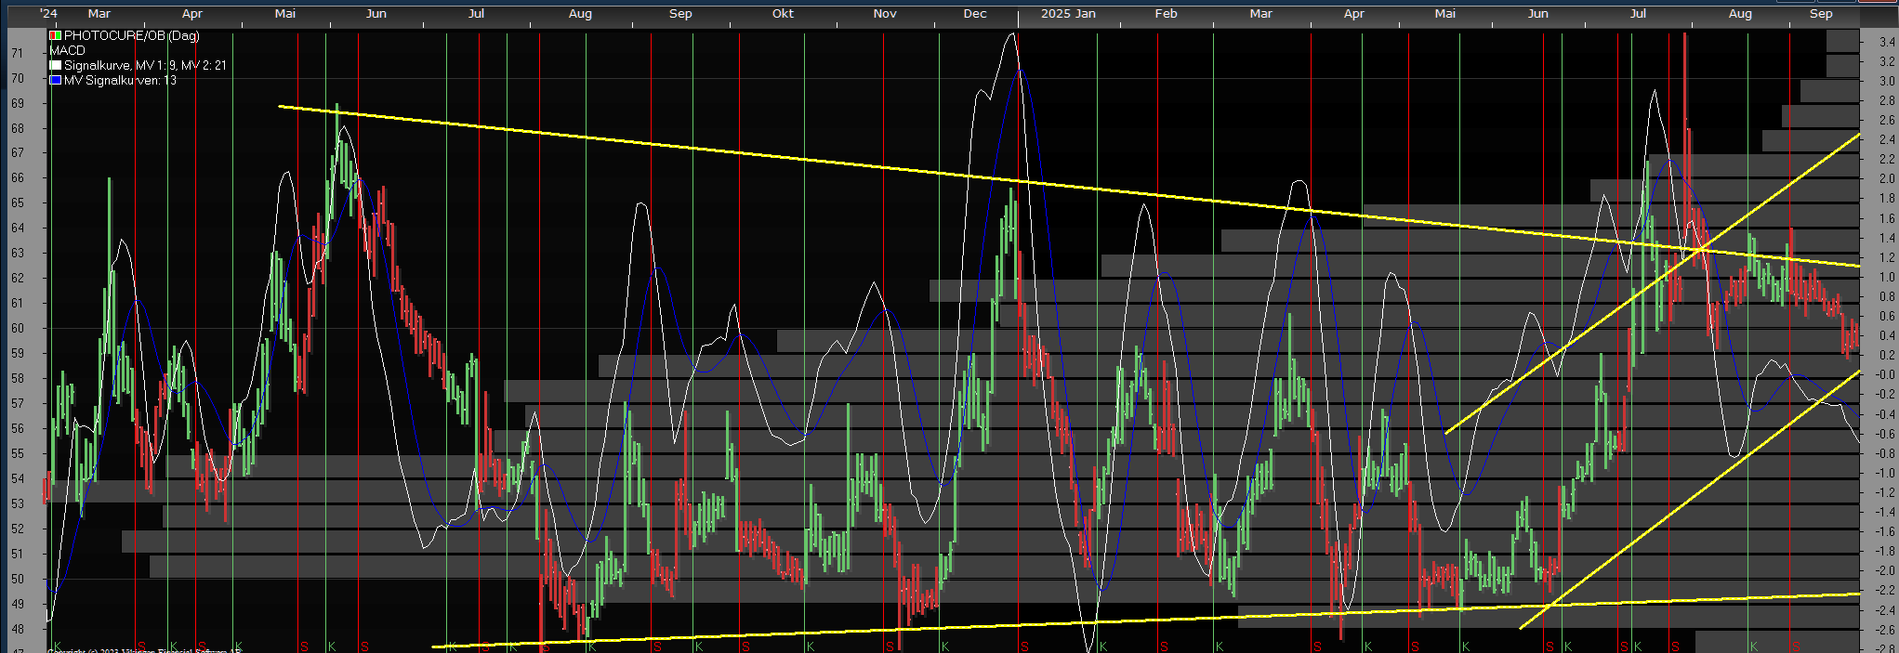Click the Dec label on the time axis

974,14
